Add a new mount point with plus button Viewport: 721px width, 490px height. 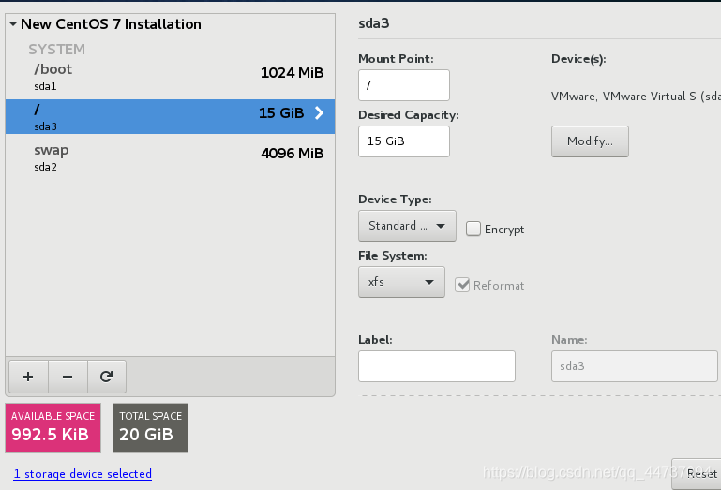pos(28,377)
